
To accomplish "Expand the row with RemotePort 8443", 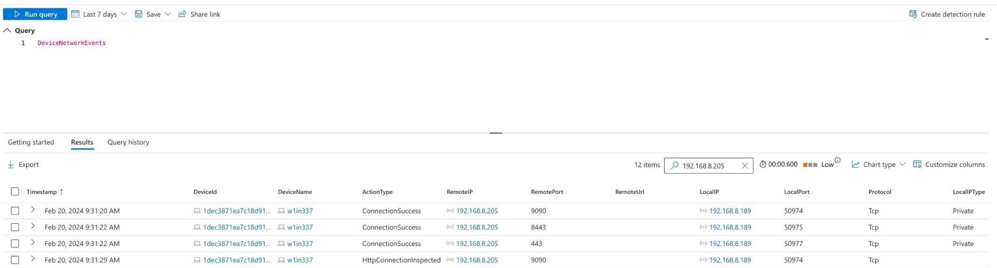I will 33,226.
